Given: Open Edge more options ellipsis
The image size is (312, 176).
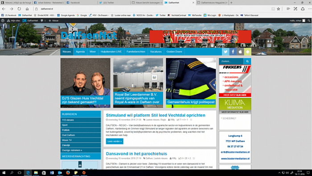Looking at the screenshot, I should click(310, 9).
